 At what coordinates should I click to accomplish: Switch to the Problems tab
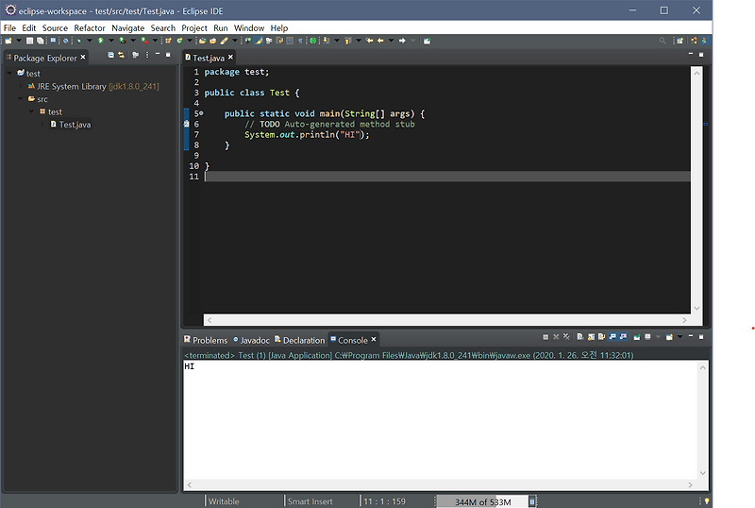pos(206,340)
